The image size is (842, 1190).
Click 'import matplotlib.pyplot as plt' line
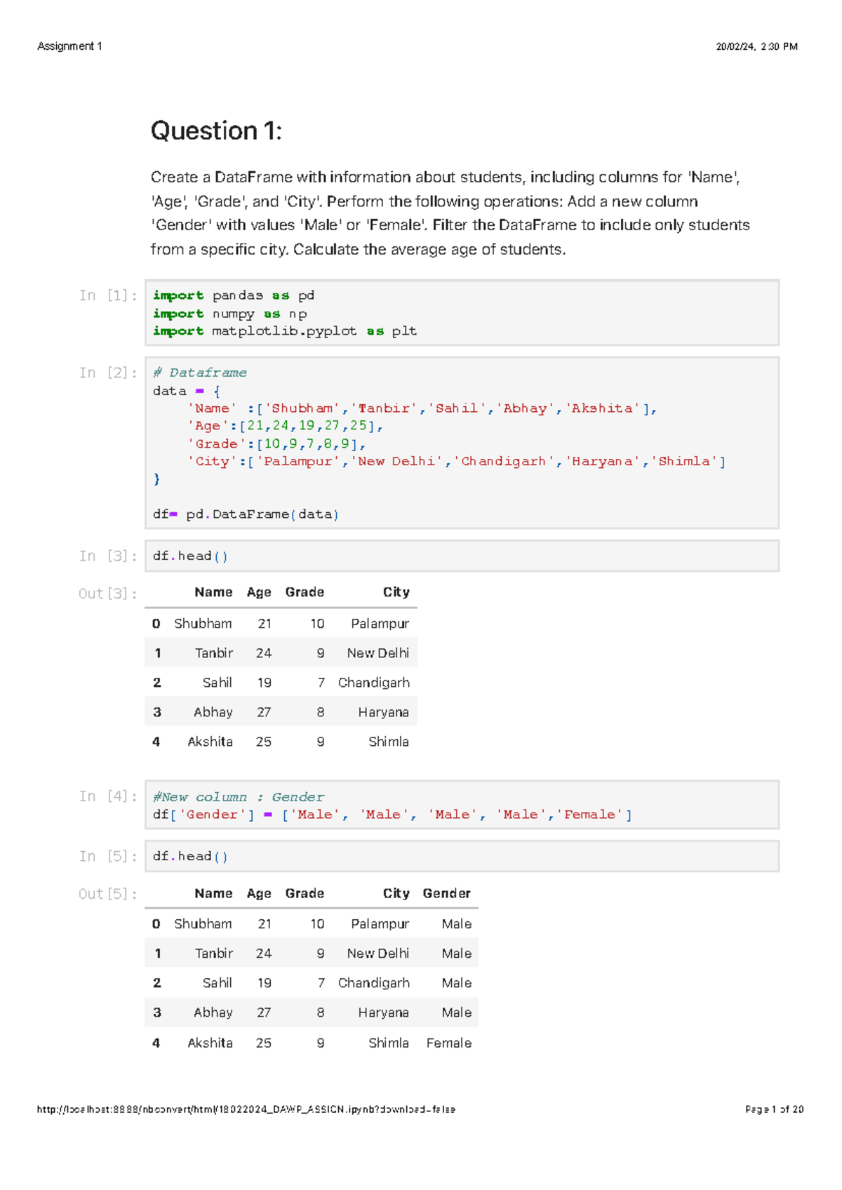point(285,331)
